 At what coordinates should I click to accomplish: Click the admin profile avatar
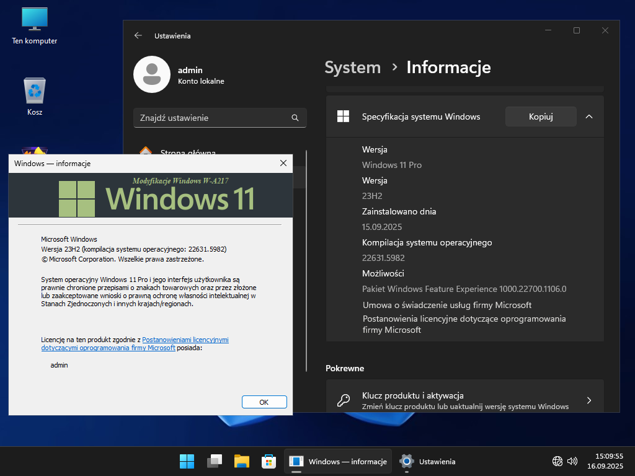(152, 74)
